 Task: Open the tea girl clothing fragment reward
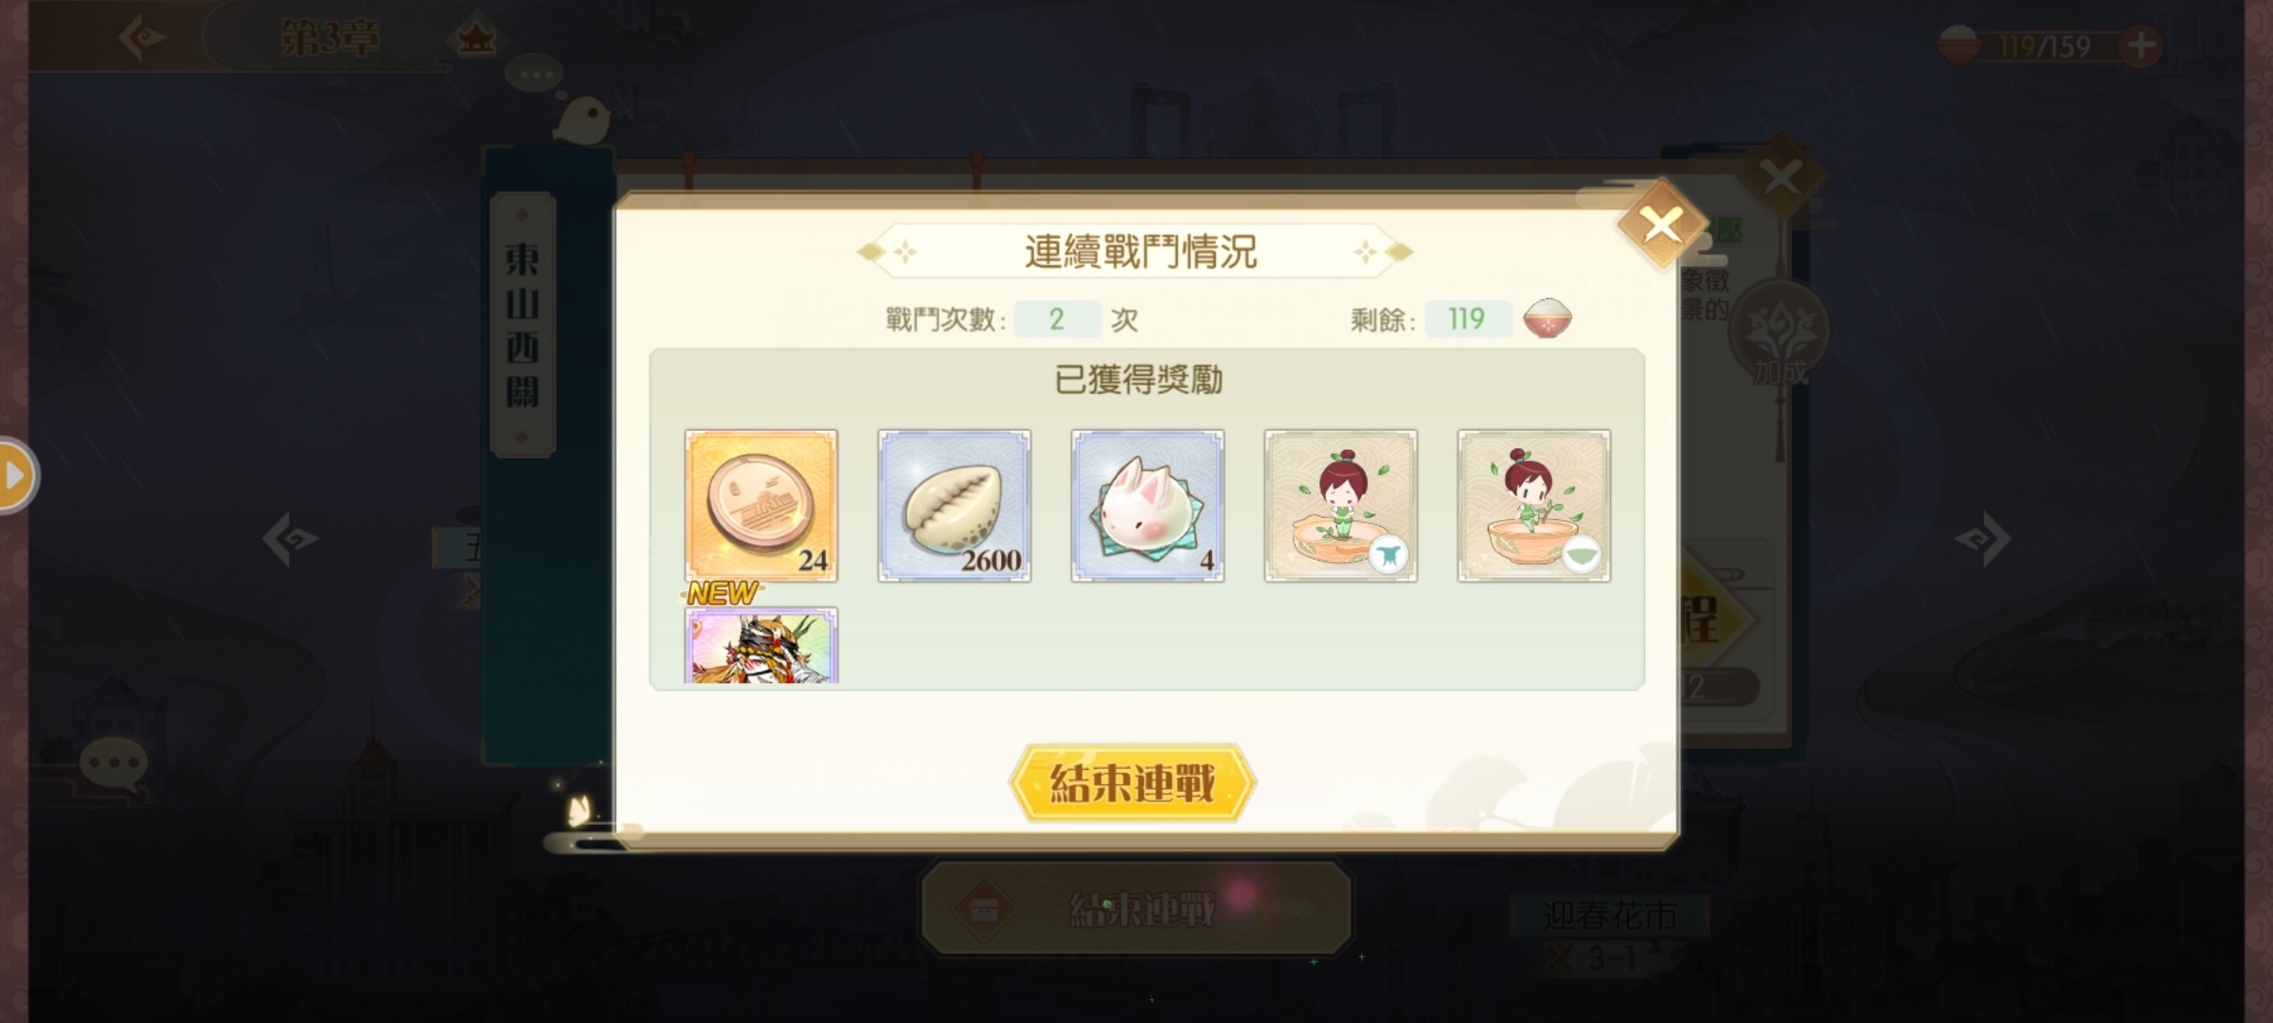point(1341,505)
